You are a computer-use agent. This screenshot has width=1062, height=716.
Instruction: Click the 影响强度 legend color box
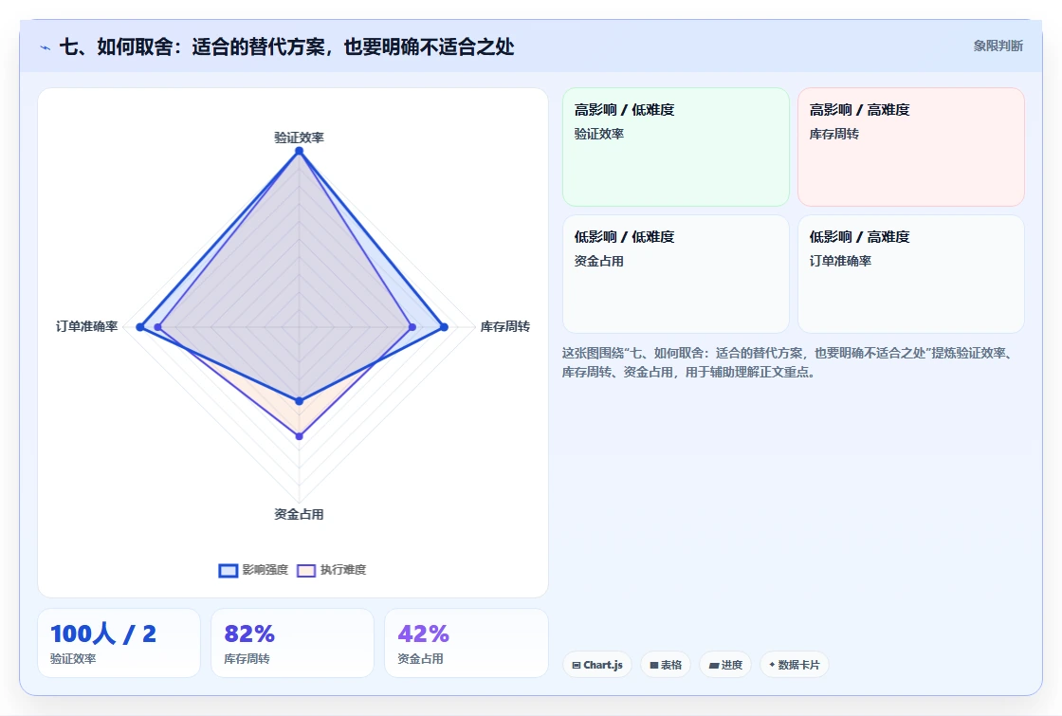point(229,570)
